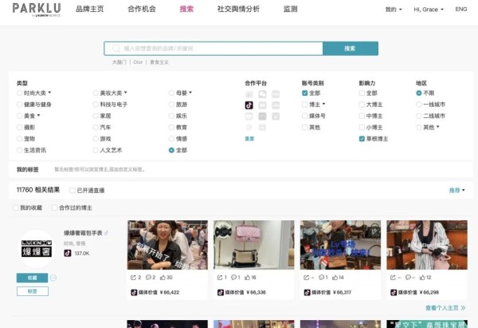Click the platform icon right of Douyin

(x=262, y=105)
